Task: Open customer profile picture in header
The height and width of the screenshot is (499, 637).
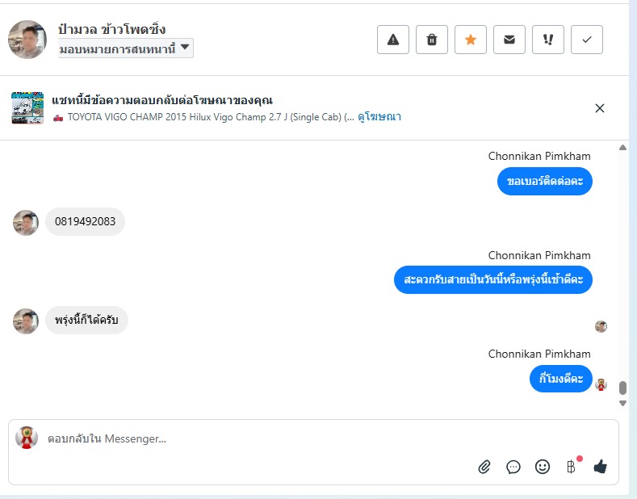Action: [27, 40]
